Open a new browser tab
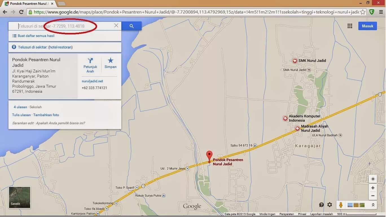 61,4
